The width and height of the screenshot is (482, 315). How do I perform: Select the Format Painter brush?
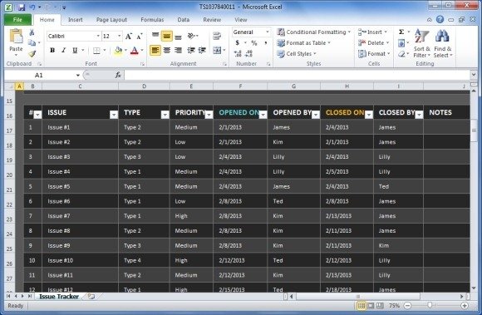point(32,54)
